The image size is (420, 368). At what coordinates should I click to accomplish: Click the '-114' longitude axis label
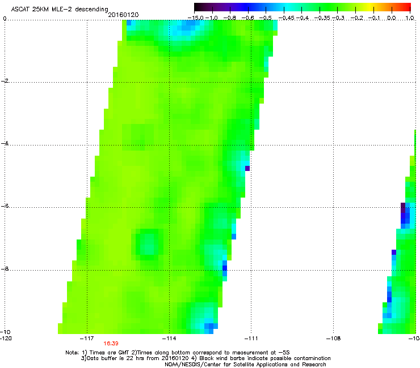[169, 339]
